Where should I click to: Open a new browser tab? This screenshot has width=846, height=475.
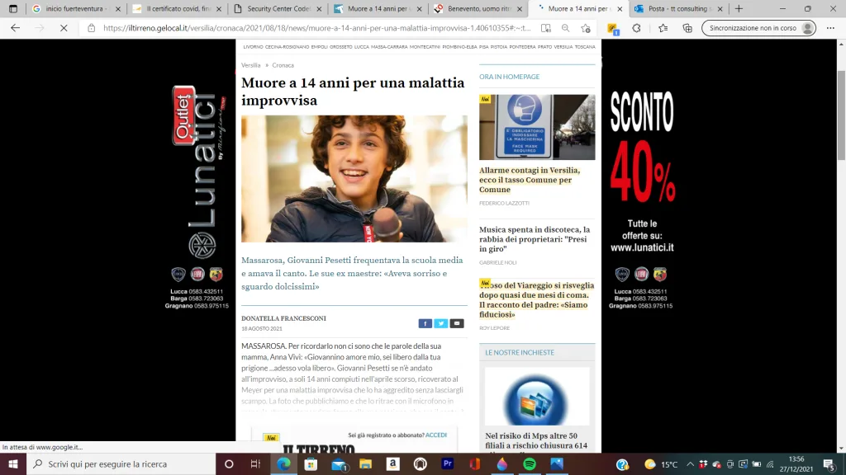coord(739,8)
